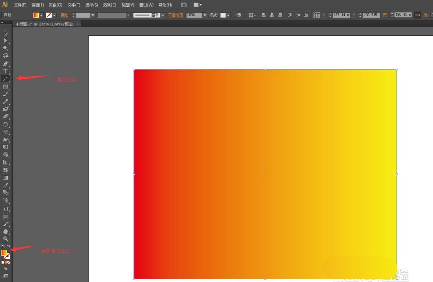Choose the Rectangle tool
The height and width of the screenshot is (282, 433).
point(6,87)
